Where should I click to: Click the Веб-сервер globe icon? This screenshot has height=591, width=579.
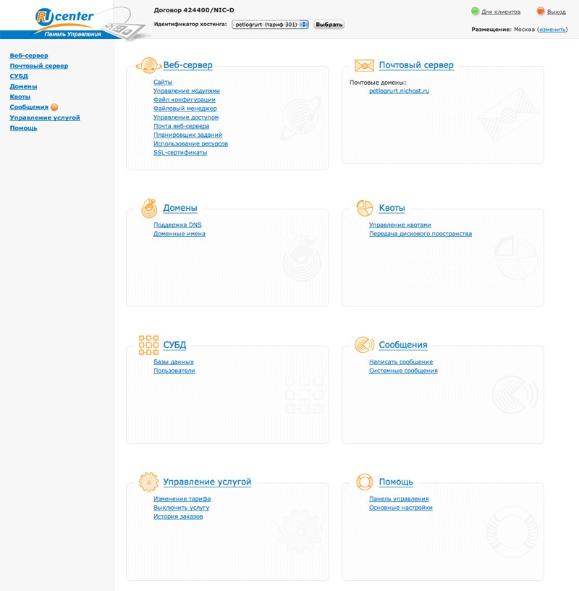tap(149, 66)
